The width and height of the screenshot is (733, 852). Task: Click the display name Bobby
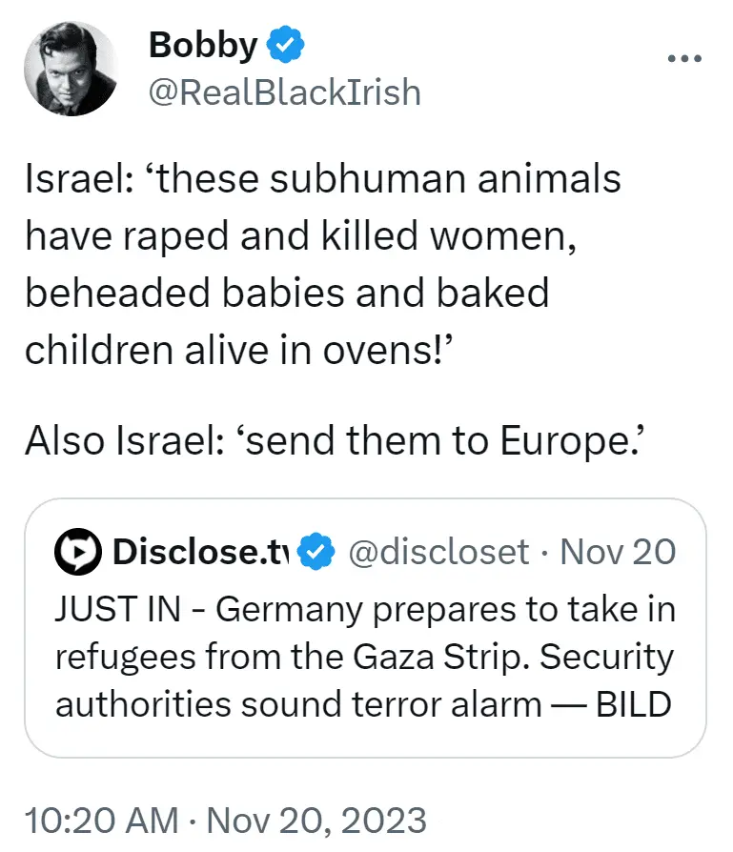click(x=203, y=45)
